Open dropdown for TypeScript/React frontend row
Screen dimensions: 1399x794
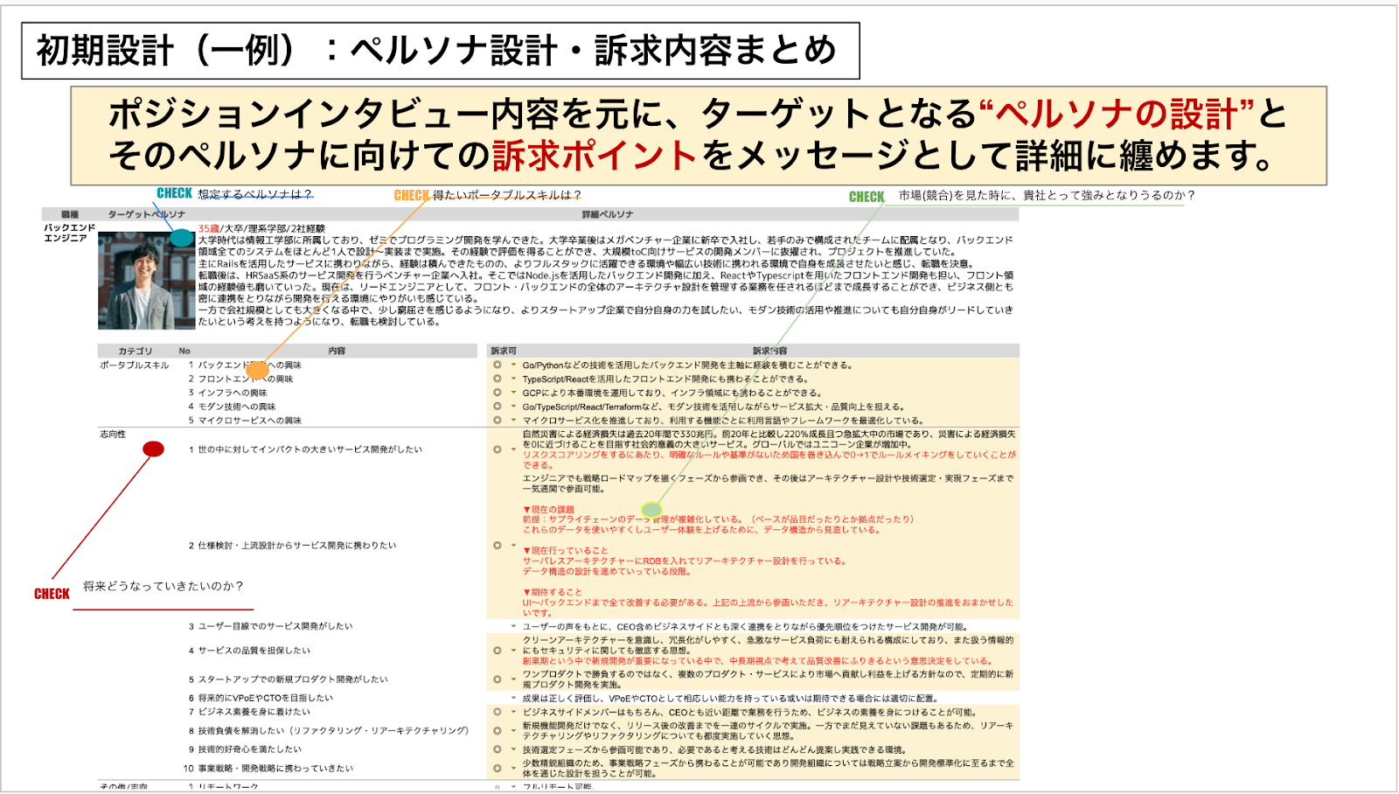[513, 380]
